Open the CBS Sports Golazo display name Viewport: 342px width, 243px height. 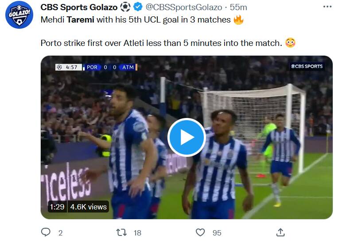79,8
